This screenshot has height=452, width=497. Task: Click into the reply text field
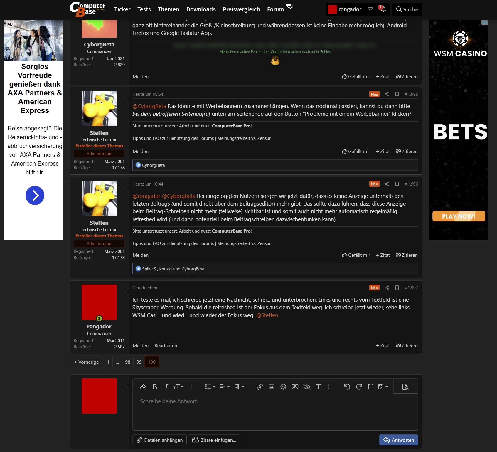[x=275, y=412]
